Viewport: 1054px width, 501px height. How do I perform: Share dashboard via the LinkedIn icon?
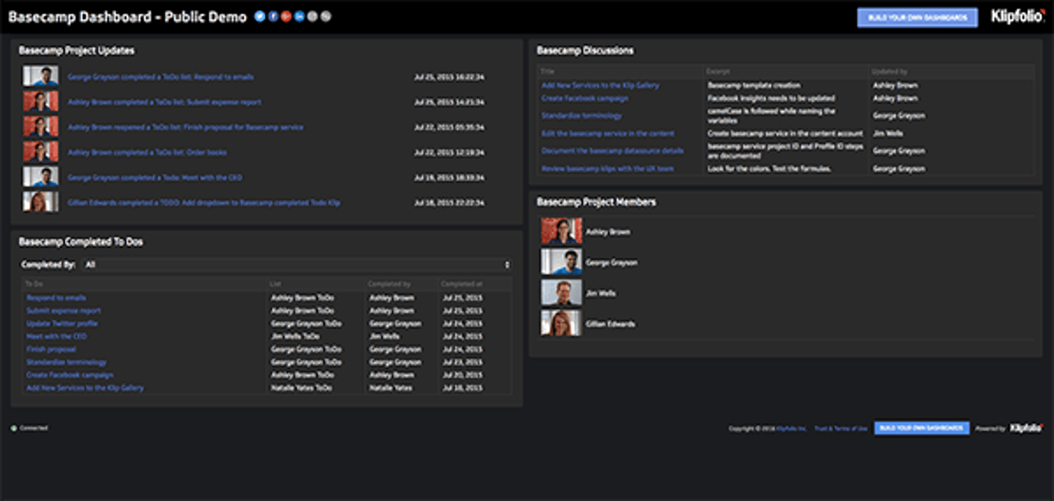(299, 16)
